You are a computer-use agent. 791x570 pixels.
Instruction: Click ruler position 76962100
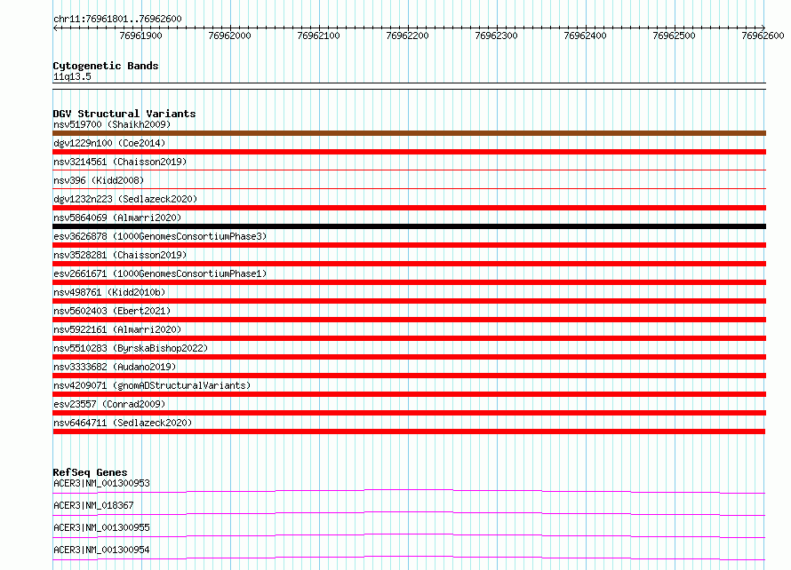click(x=318, y=36)
